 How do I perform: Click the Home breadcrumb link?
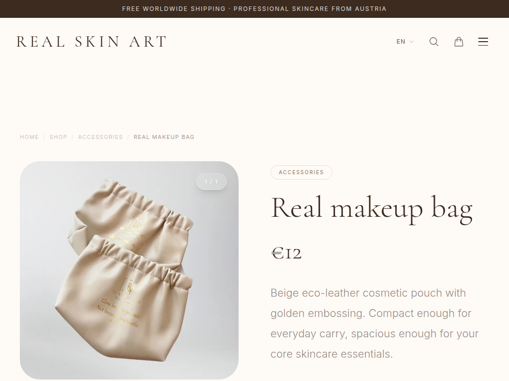point(29,137)
